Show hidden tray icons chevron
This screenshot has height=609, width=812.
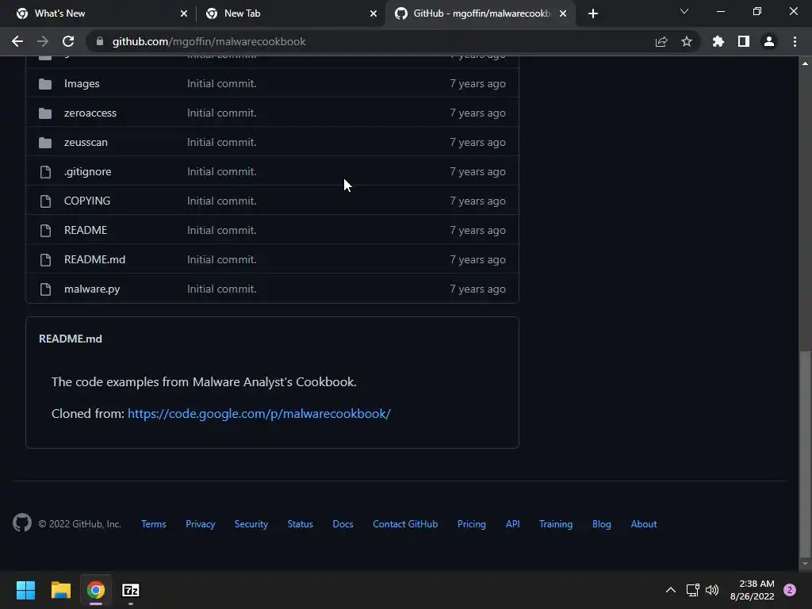point(671,590)
